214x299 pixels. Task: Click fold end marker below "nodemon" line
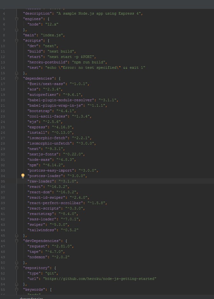tap(17, 262)
